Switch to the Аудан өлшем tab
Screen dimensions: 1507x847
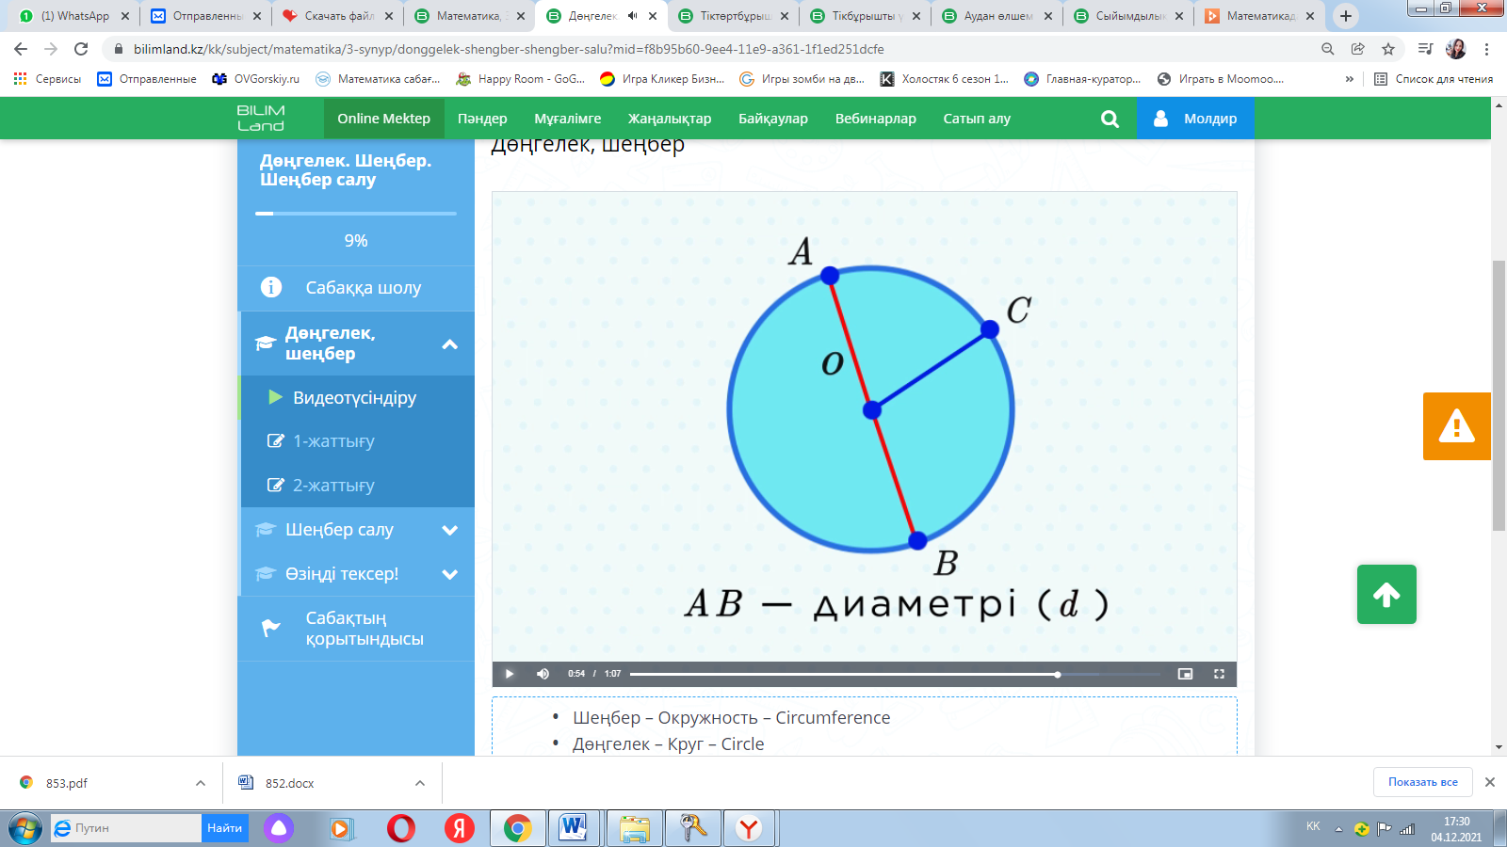point(997,16)
